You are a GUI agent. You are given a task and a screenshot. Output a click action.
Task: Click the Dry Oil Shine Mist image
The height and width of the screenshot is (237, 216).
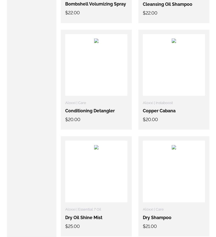click(96, 171)
